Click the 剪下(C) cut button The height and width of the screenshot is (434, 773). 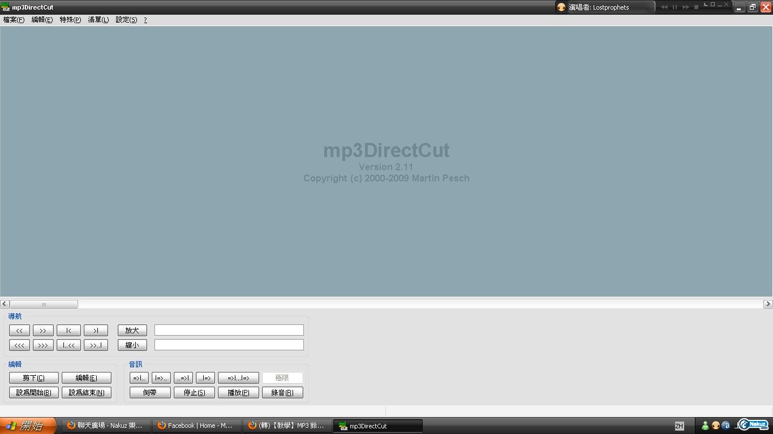coord(34,378)
